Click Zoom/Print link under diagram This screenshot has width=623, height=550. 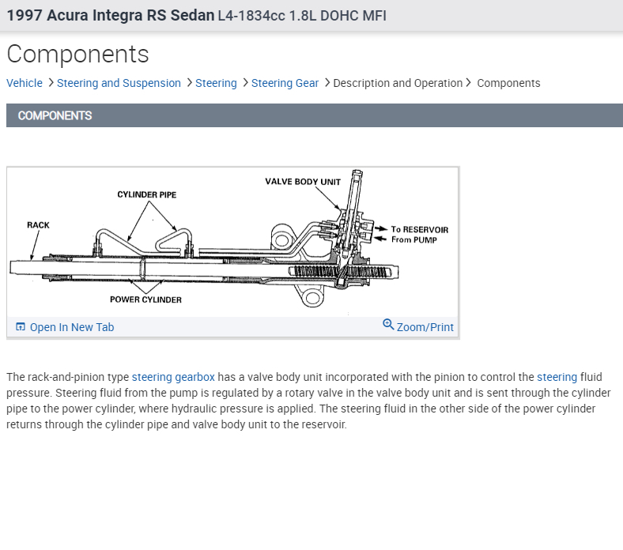tap(425, 327)
